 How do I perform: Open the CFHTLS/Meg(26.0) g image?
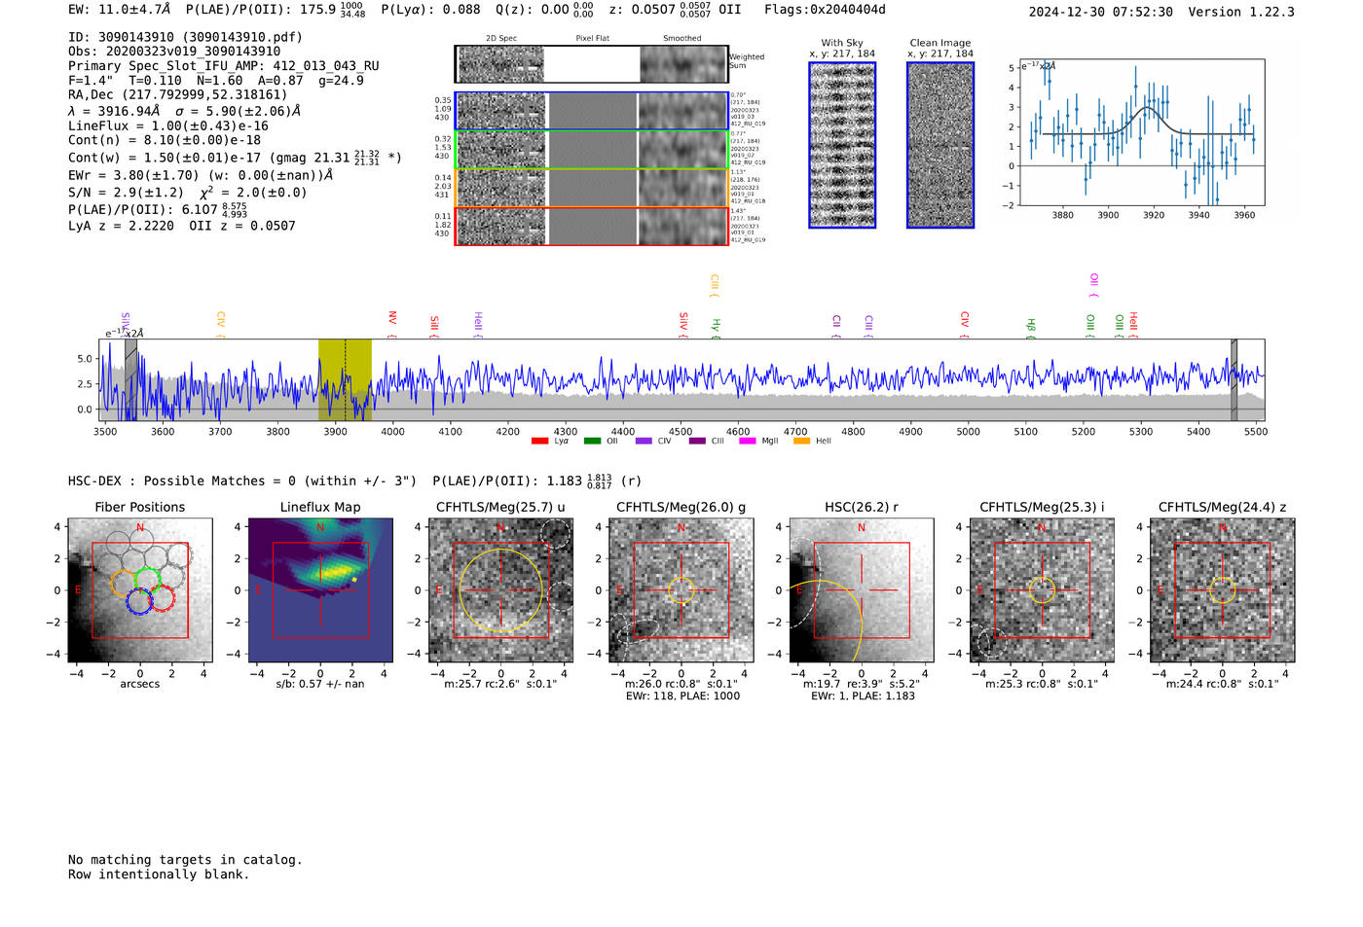pos(681,590)
